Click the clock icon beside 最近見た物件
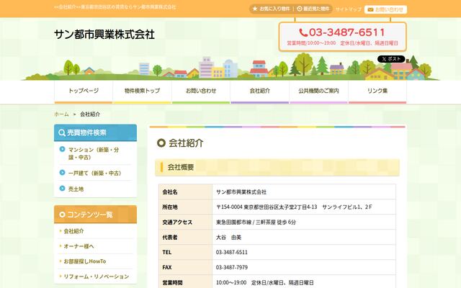 pos(300,9)
